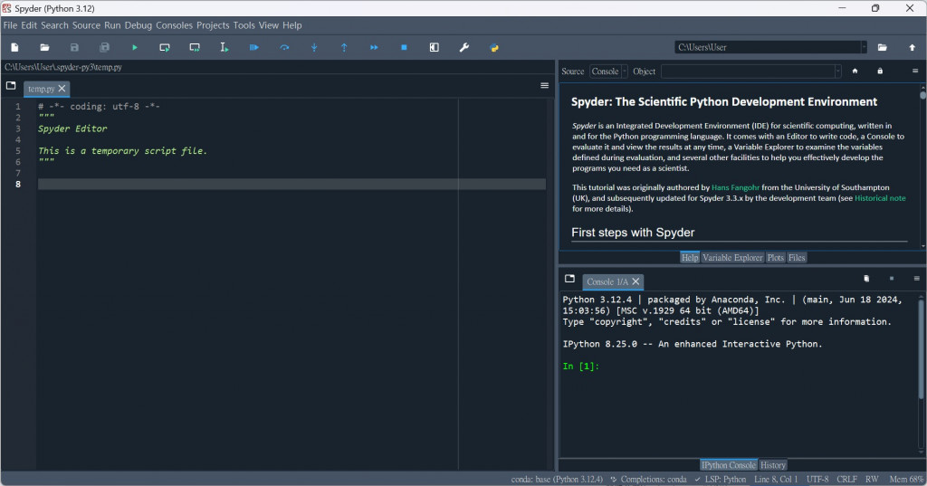
Task: Maximize current pane toolbar icon
Action: 434,47
